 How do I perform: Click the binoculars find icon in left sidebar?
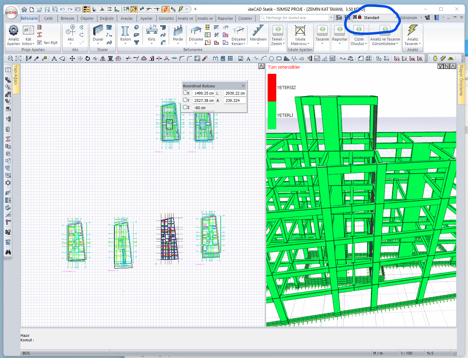8,252
